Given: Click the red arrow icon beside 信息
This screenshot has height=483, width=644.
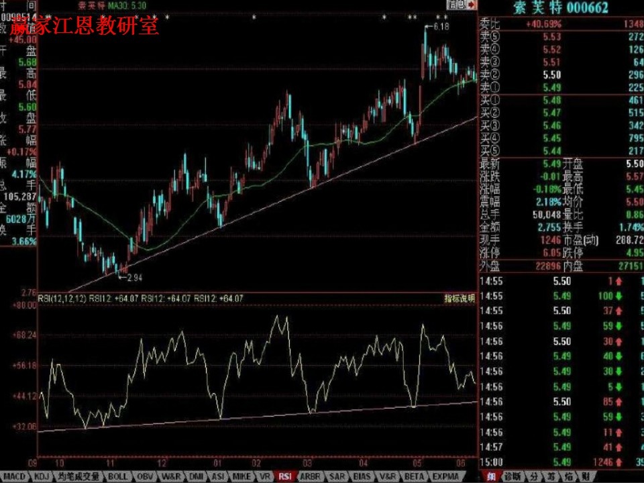Looking at the screenshot, I should point(470,4).
